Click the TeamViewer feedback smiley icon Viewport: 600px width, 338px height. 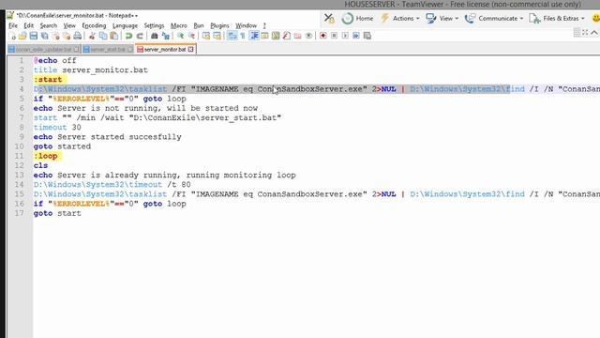pyautogui.click(x=596, y=18)
